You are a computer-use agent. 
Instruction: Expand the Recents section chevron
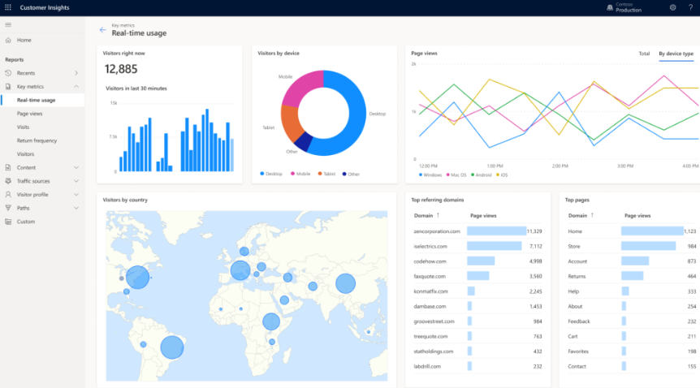tap(76, 73)
